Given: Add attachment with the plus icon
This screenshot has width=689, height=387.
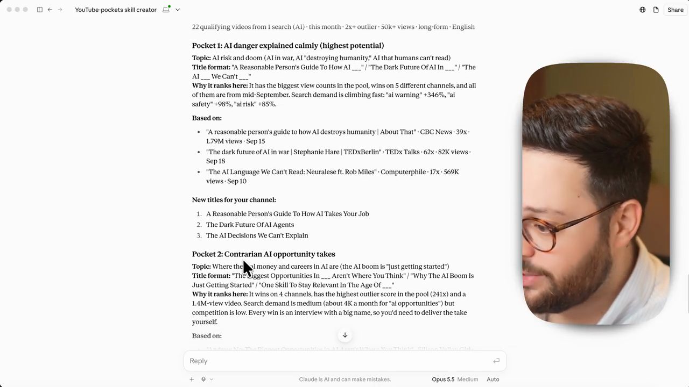Looking at the screenshot, I should [192, 379].
